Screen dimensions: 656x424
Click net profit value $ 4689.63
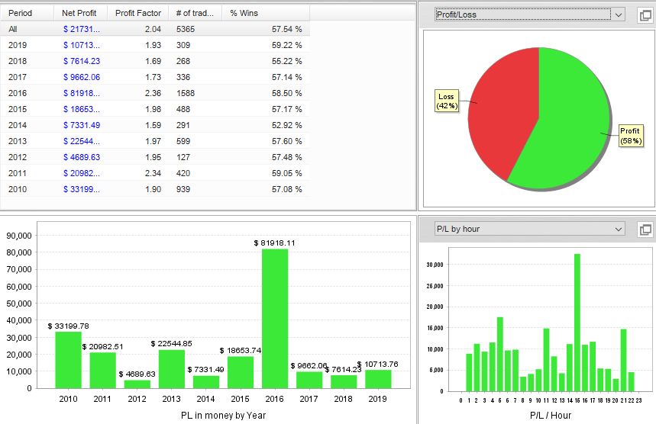pyautogui.click(x=82, y=157)
